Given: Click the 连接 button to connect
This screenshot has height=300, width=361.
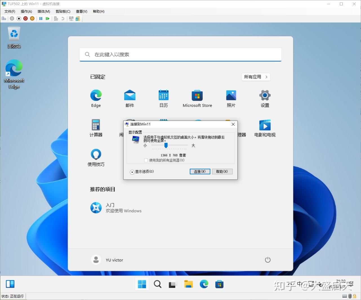Looking at the screenshot, I should point(200,172).
